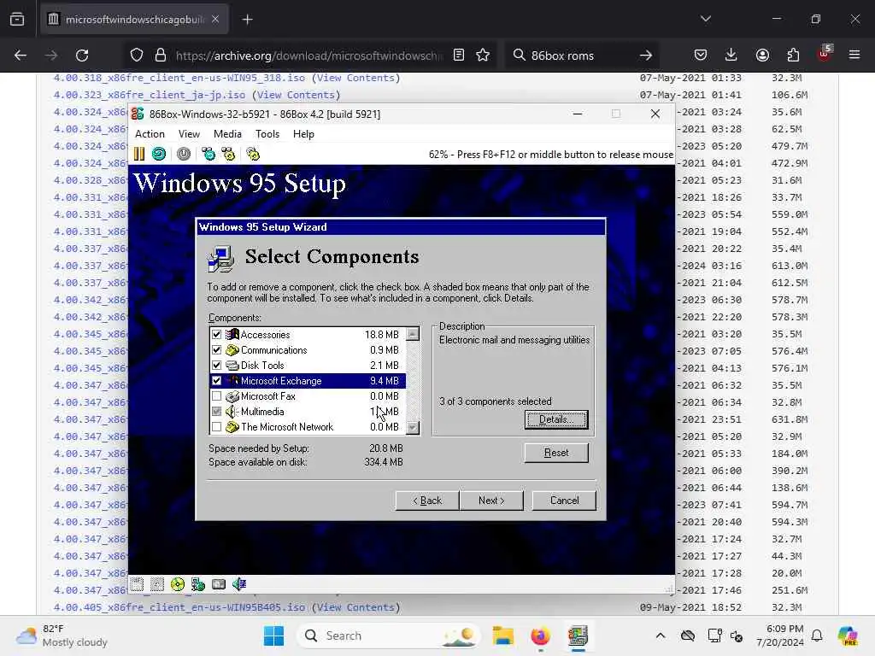Select the microsoftwindowschicagobuild browser tab
This screenshot has height=656, width=875.
(134, 20)
